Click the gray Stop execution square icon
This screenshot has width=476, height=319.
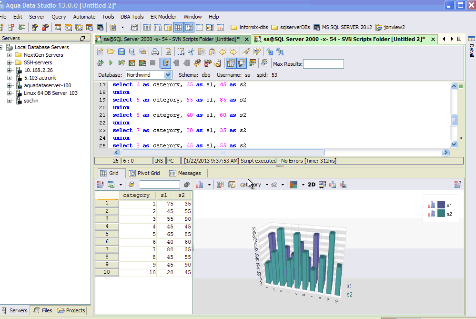152,63
